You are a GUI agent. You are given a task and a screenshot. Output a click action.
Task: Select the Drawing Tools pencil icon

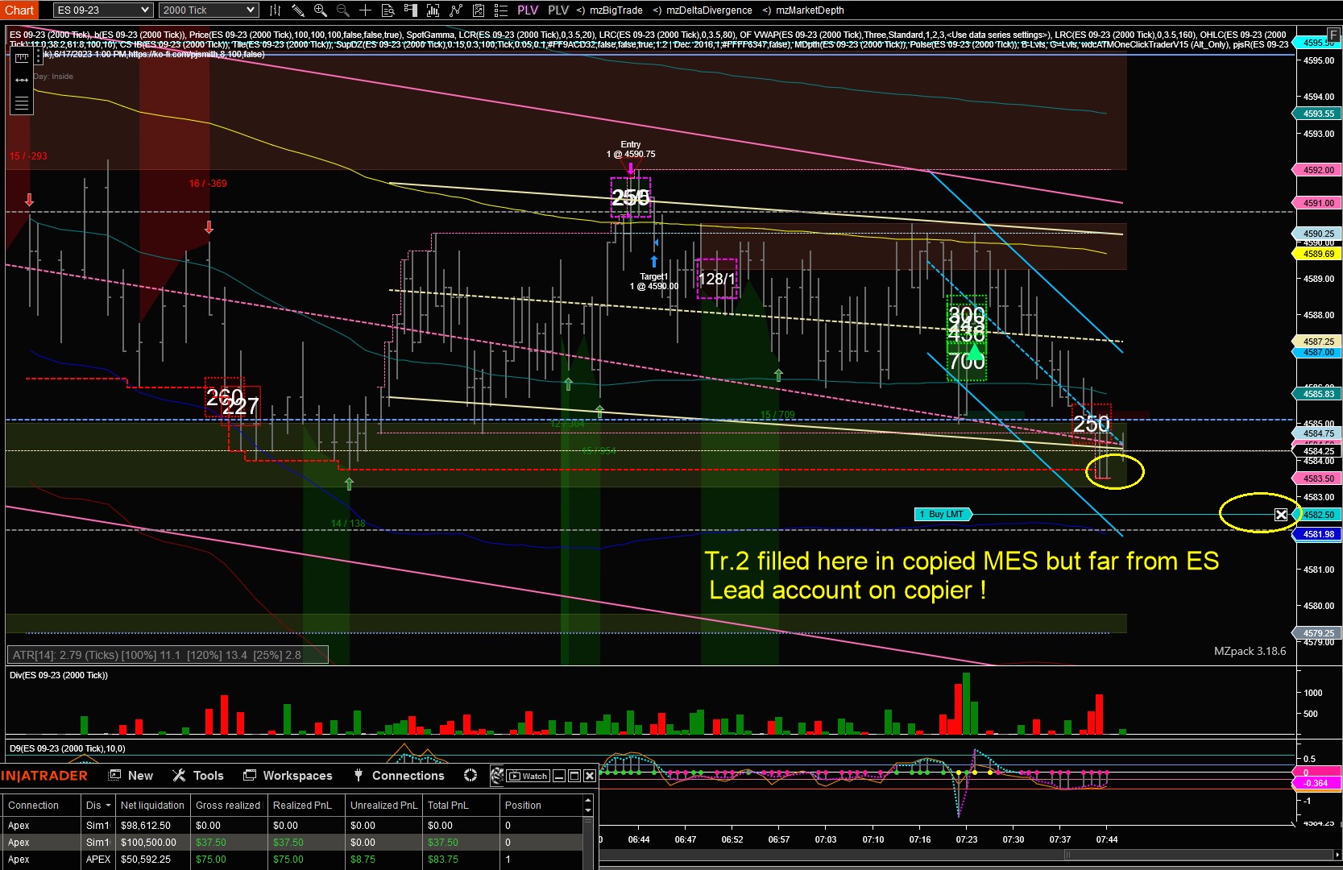pos(297,10)
